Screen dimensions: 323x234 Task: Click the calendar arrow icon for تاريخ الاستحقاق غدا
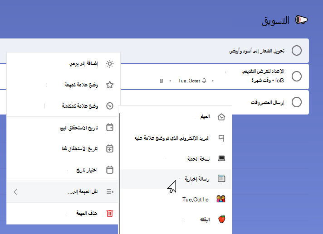pos(110,148)
